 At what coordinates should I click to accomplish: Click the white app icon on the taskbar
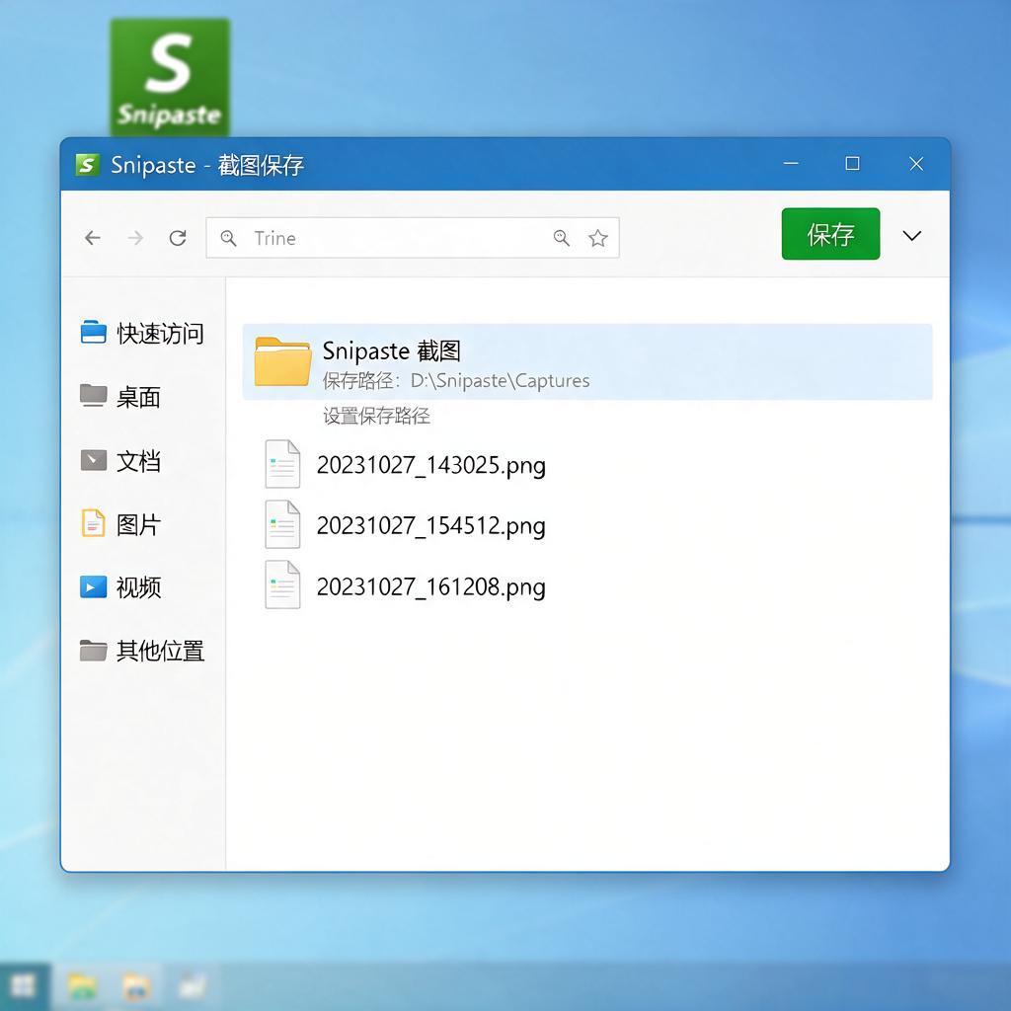tap(193, 986)
